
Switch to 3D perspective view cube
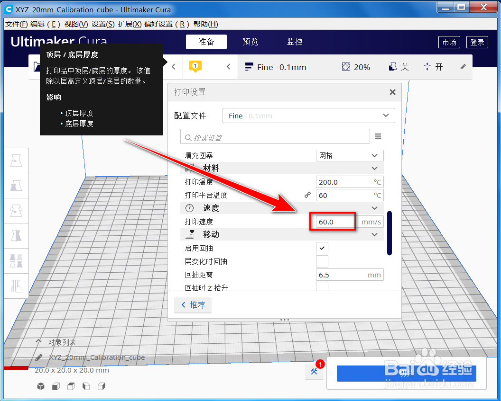[41, 386]
